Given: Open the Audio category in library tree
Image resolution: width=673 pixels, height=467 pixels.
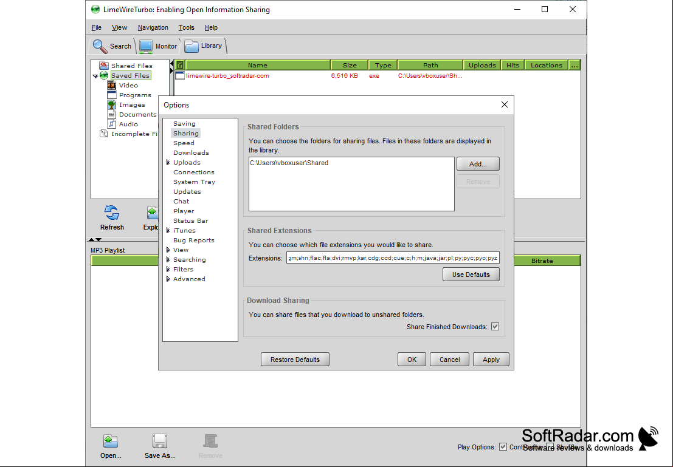Looking at the screenshot, I should pos(128,124).
